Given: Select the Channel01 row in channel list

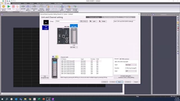Looking at the screenshot, I should 81,61.
